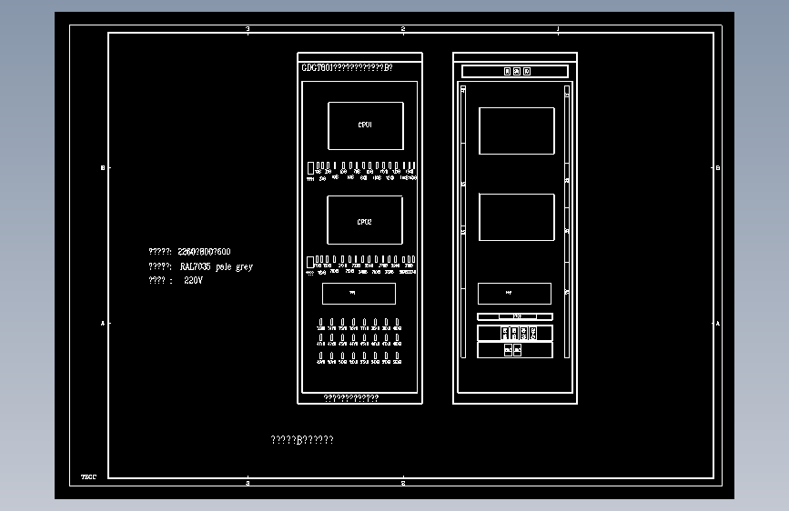
Task: Click the top border zone marker '3'
Action: 248,29
